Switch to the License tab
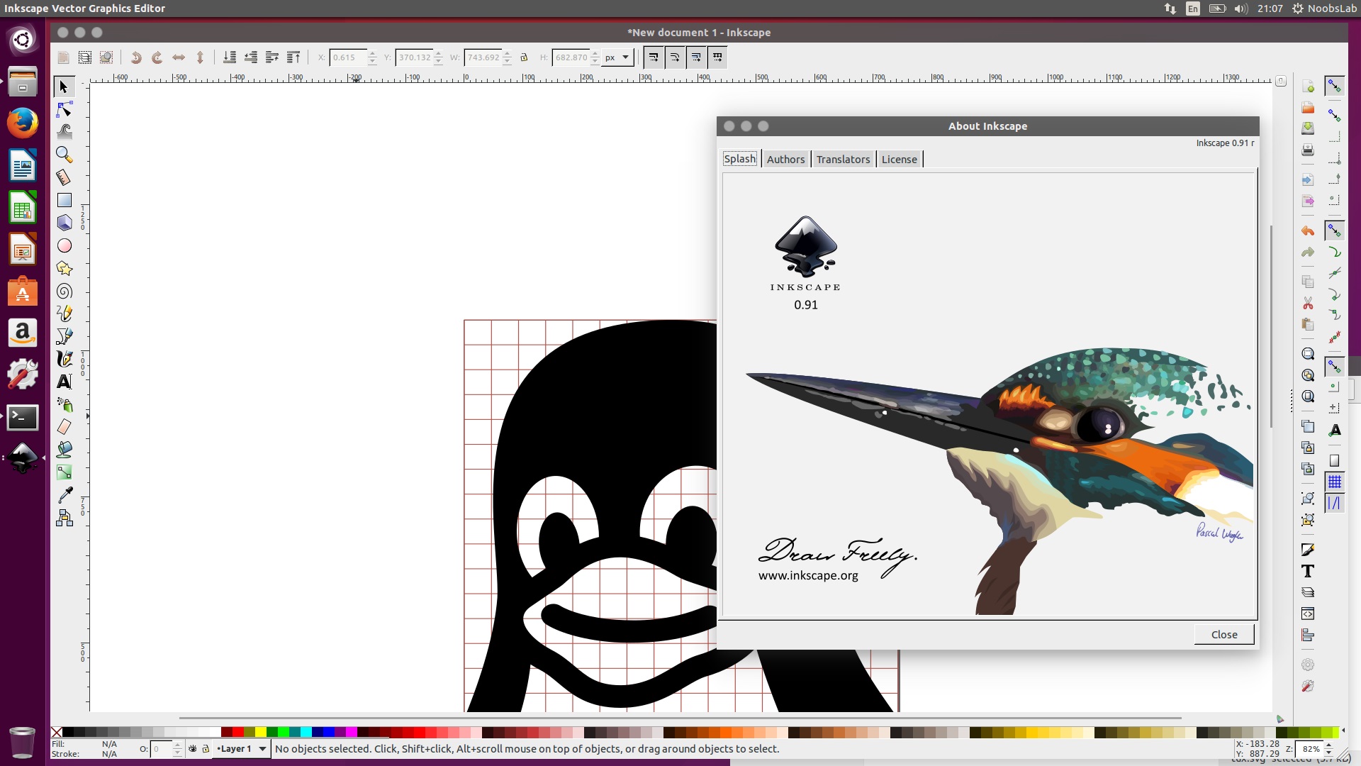 [898, 159]
